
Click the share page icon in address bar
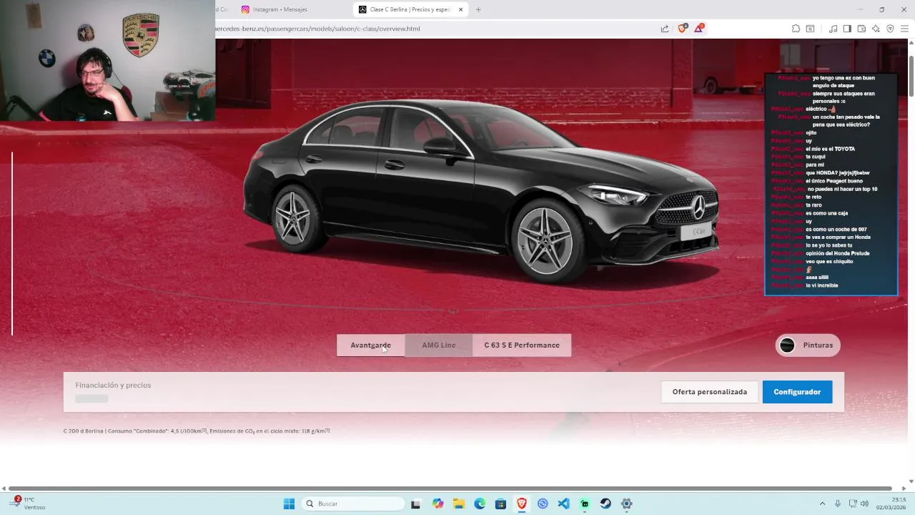click(x=665, y=29)
